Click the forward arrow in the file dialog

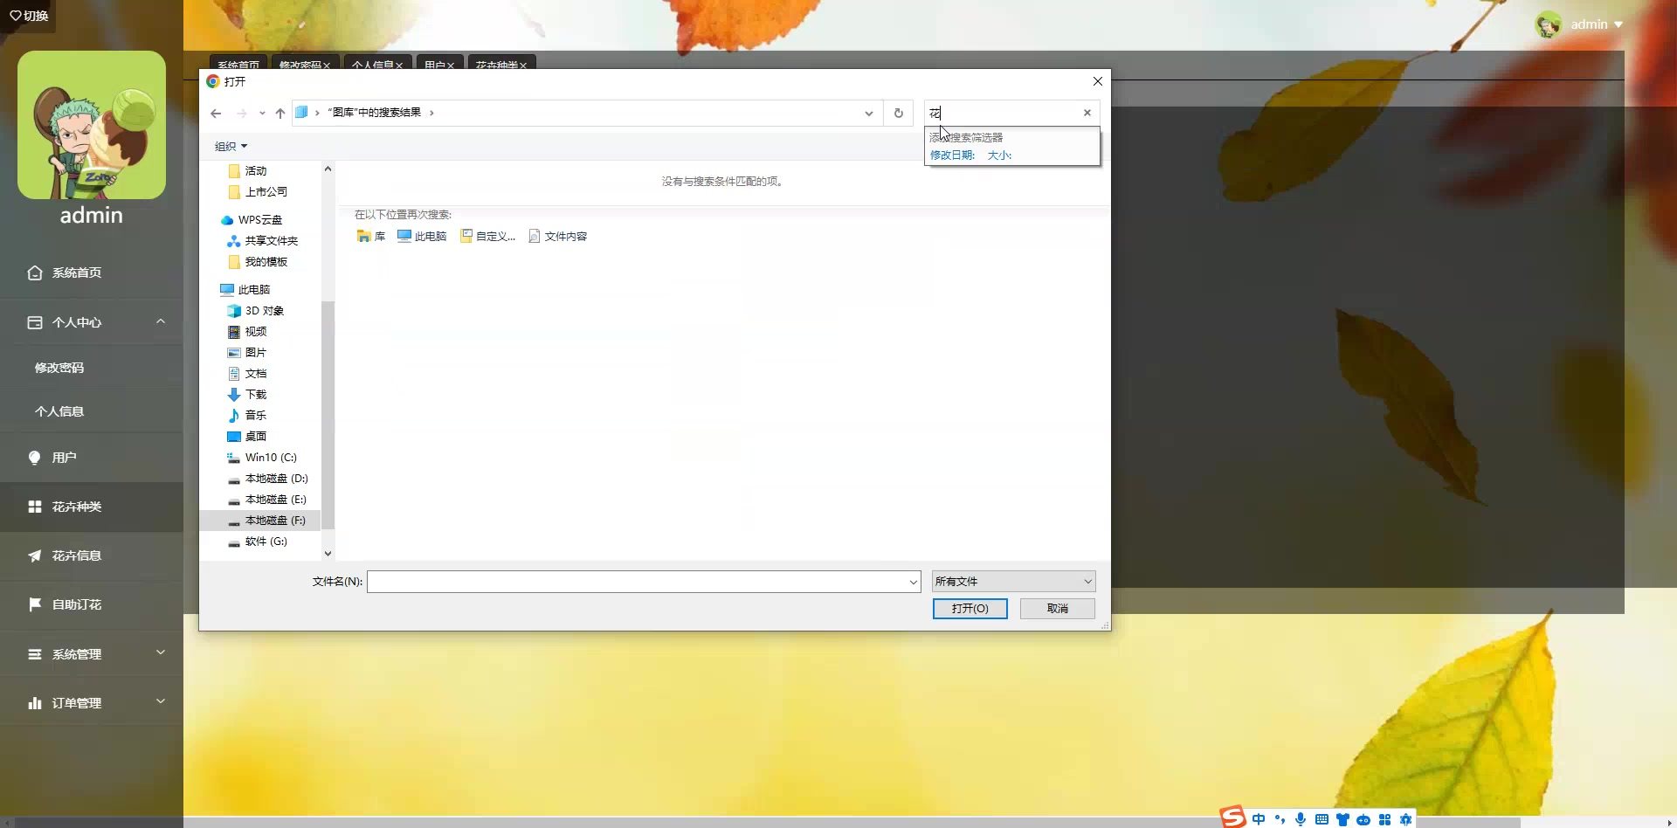click(x=241, y=113)
